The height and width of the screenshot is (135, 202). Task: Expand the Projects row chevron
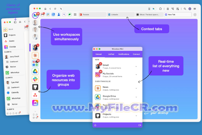(136, 116)
